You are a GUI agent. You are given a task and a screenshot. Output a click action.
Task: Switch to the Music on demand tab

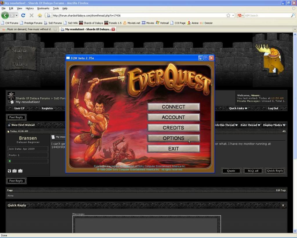[29, 29]
